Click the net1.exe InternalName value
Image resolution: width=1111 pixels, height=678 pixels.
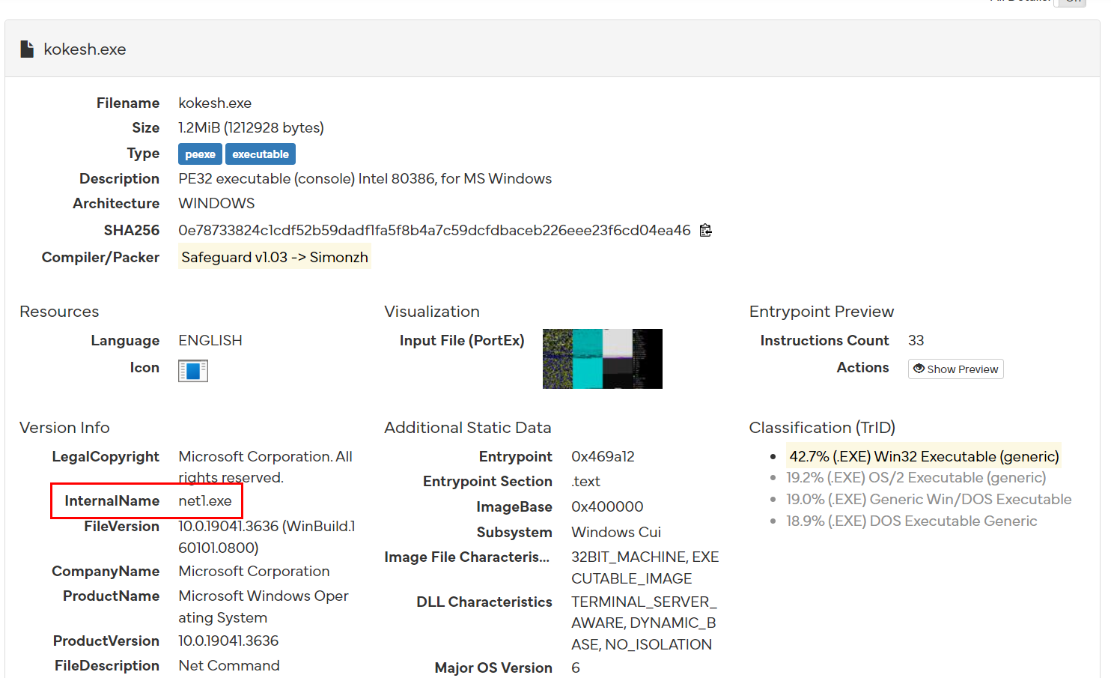click(x=205, y=500)
